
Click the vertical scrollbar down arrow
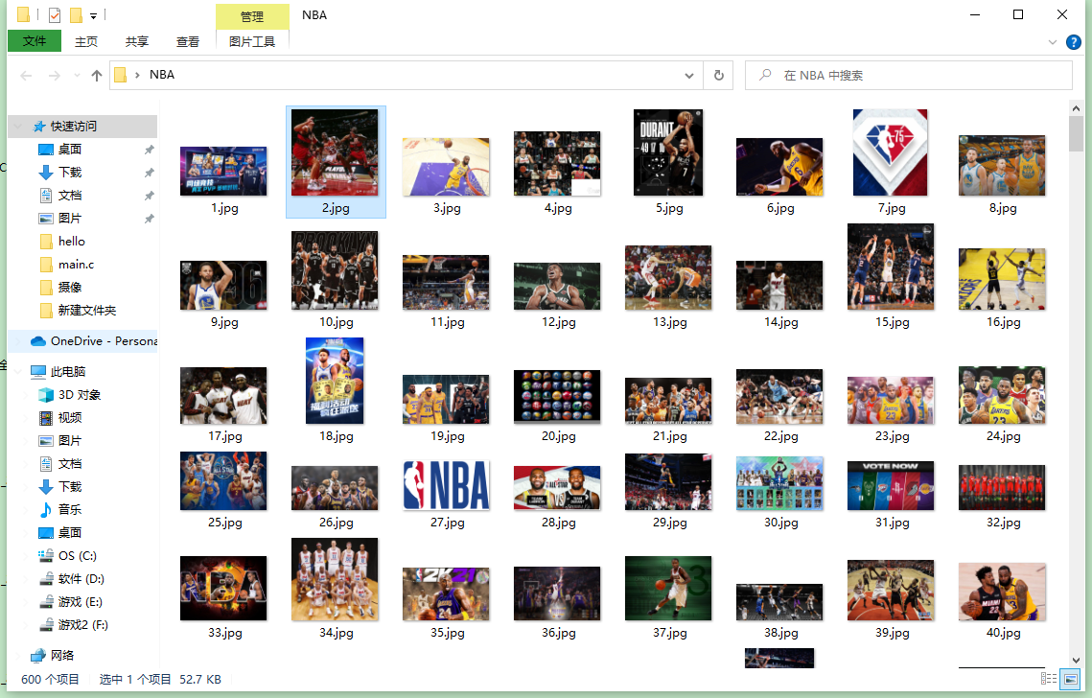tap(1076, 660)
